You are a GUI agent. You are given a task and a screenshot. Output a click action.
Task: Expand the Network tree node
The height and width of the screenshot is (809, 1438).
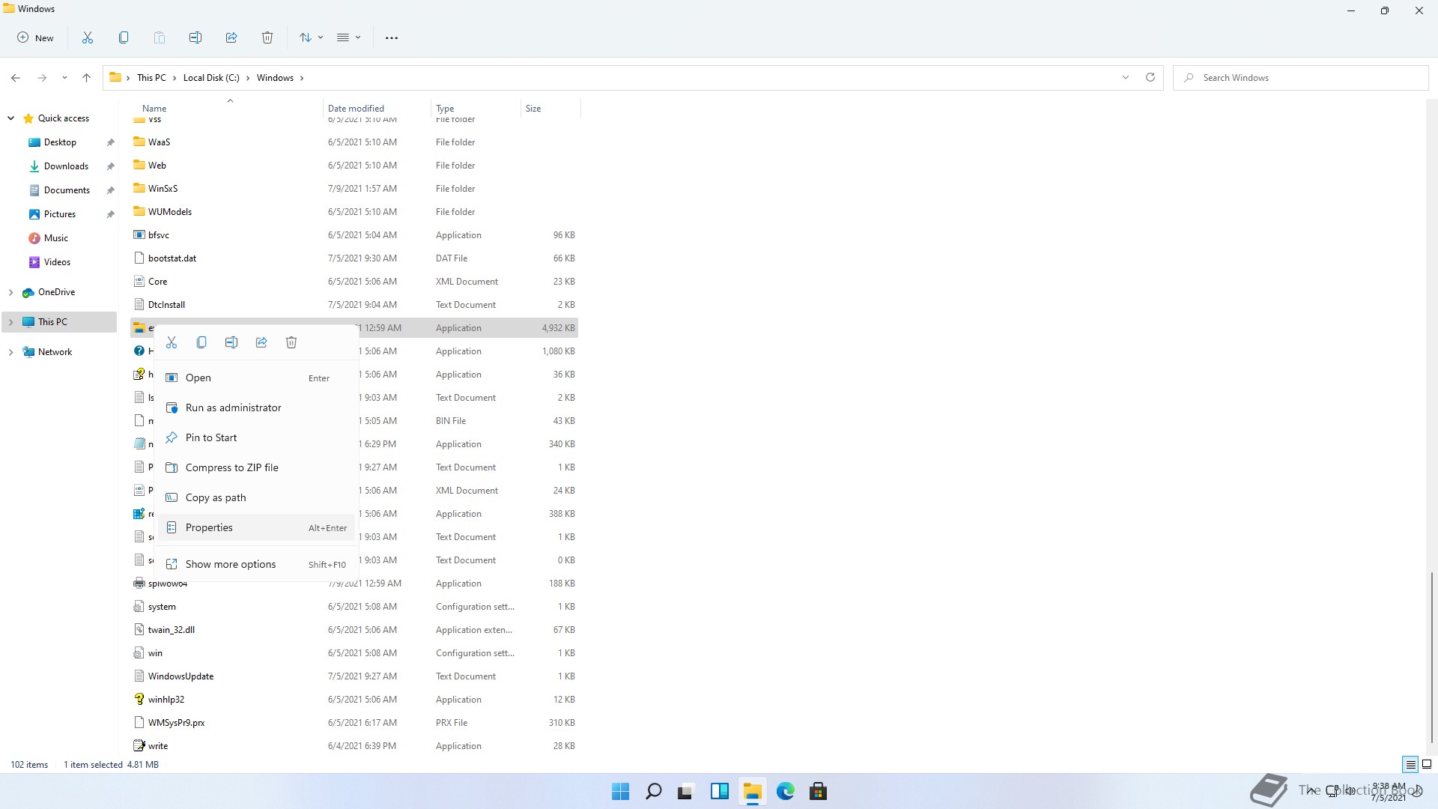point(10,352)
